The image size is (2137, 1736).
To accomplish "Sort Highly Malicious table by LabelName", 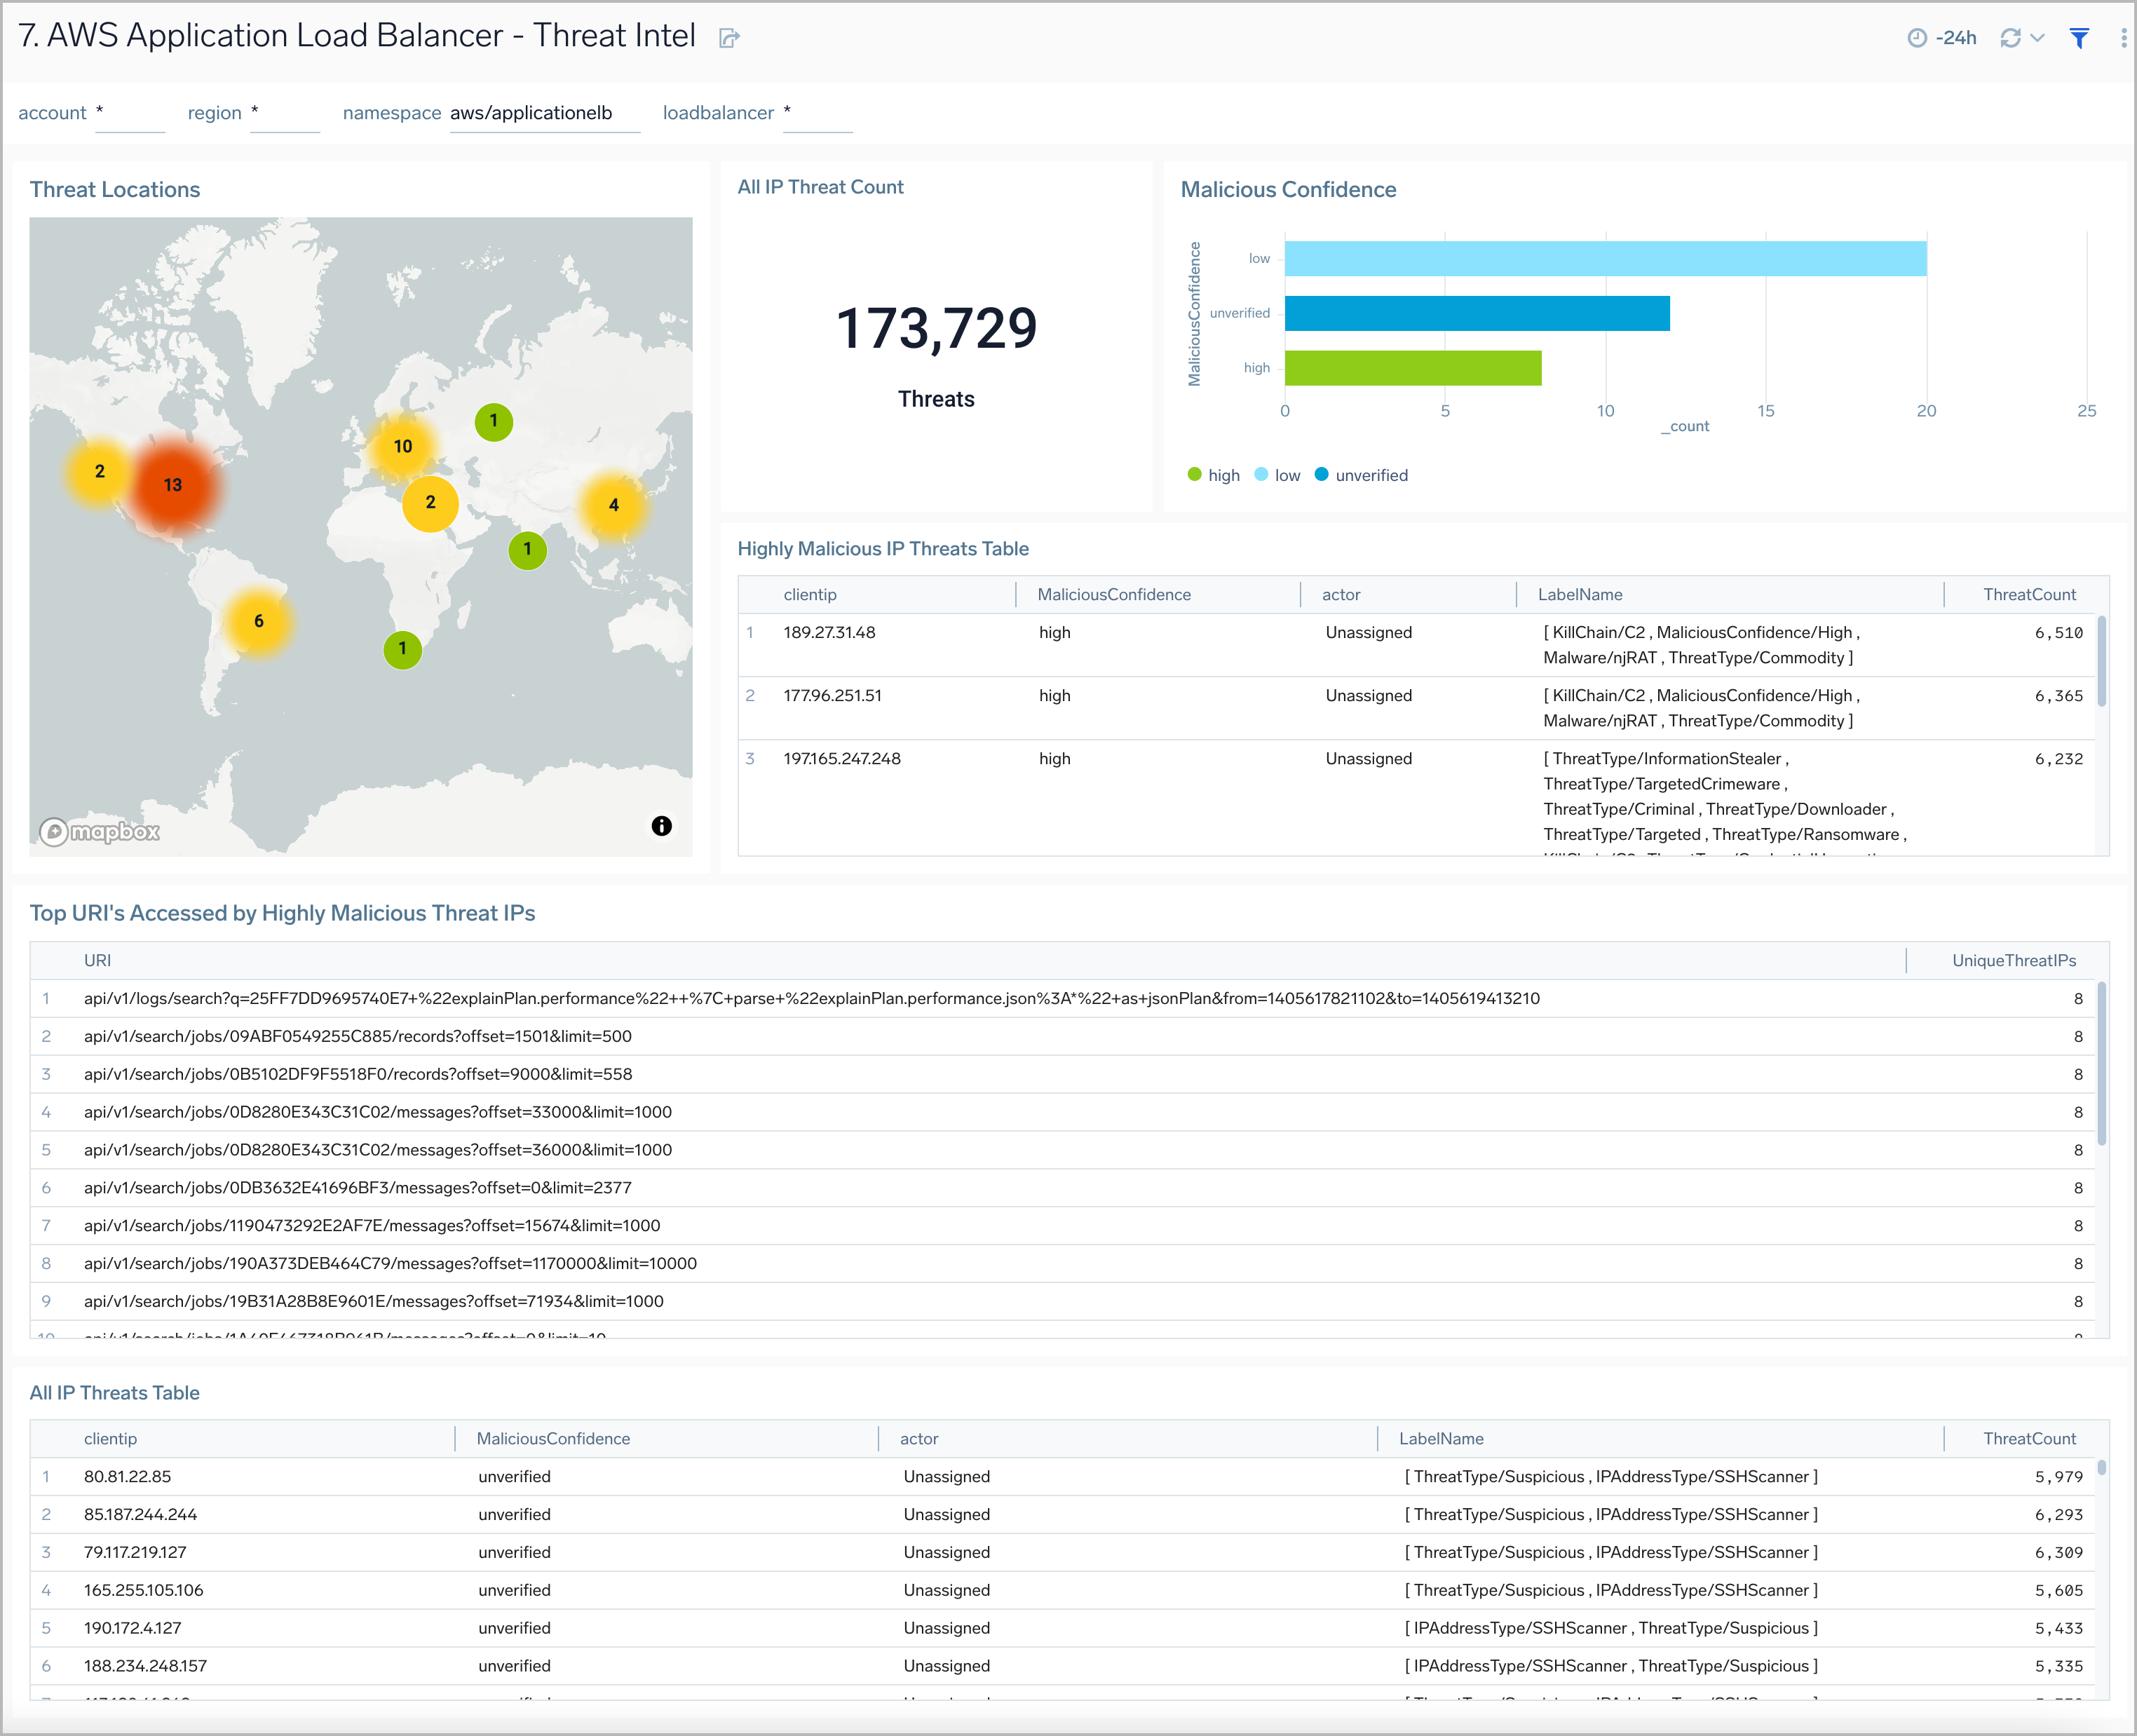I will pos(1580,594).
